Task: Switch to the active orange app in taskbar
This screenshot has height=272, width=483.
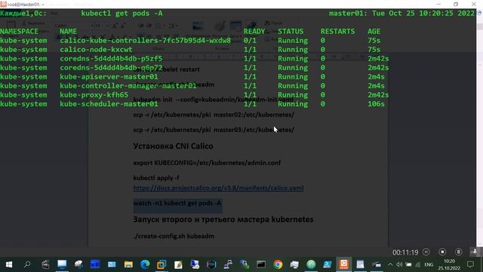Action: (x=344, y=264)
